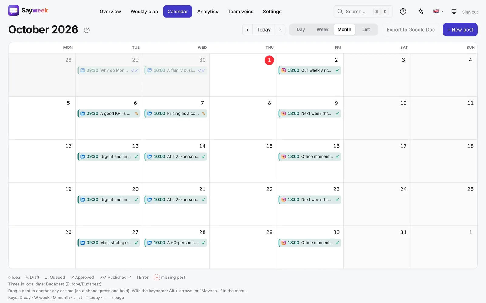The image size is (486, 303).
Task: Select the day cell numbered 15
Action: (x=243, y=161)
